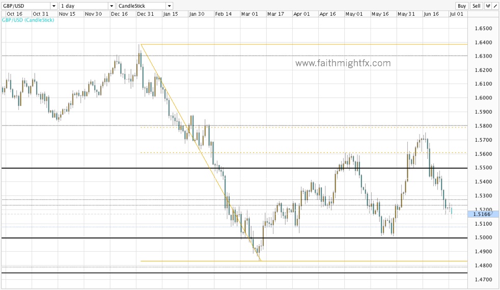Click the 1.6200 price axis label
This screenshot has height=290, width=500.
tap(483, 70)
